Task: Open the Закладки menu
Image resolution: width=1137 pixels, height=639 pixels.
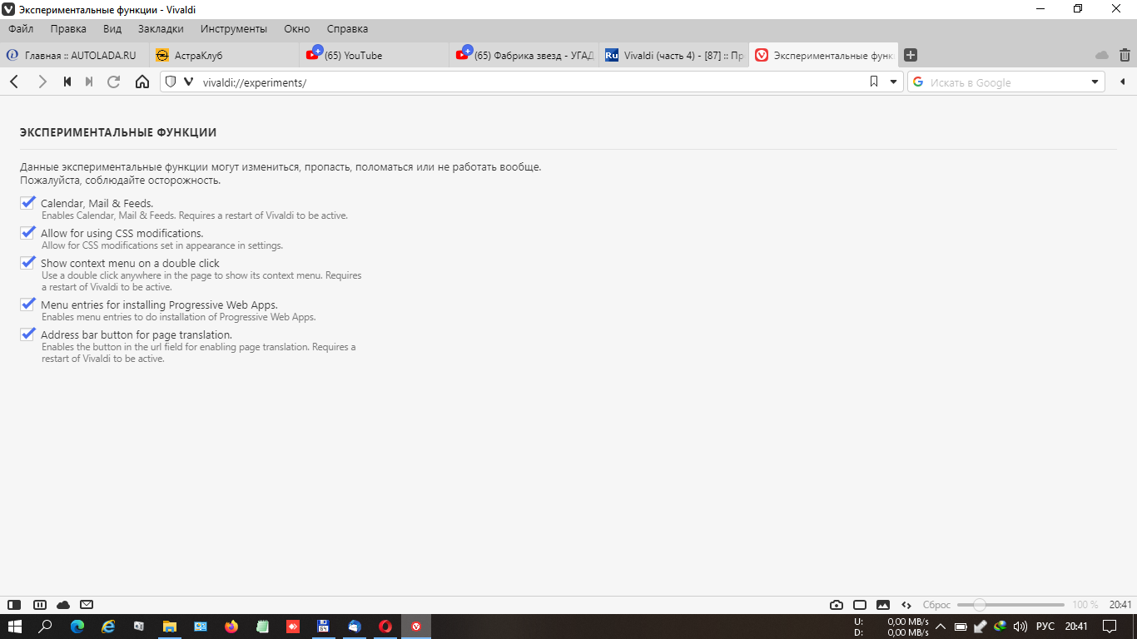Action: click(x=161, y=28)
